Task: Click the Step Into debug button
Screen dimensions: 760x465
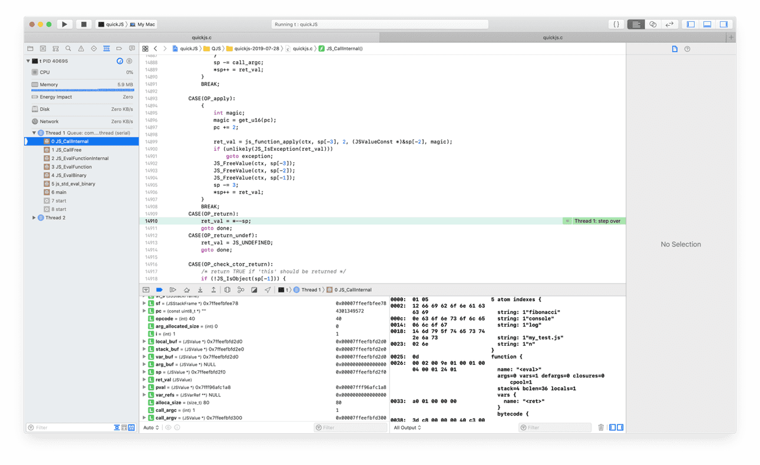Action: [x=200, y=290]
